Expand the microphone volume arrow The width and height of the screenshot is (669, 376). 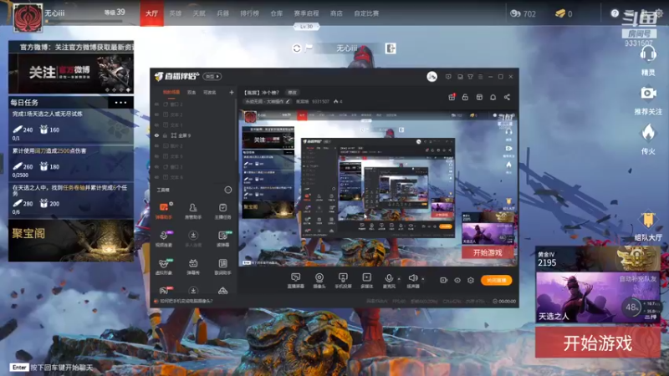point(399,279)
